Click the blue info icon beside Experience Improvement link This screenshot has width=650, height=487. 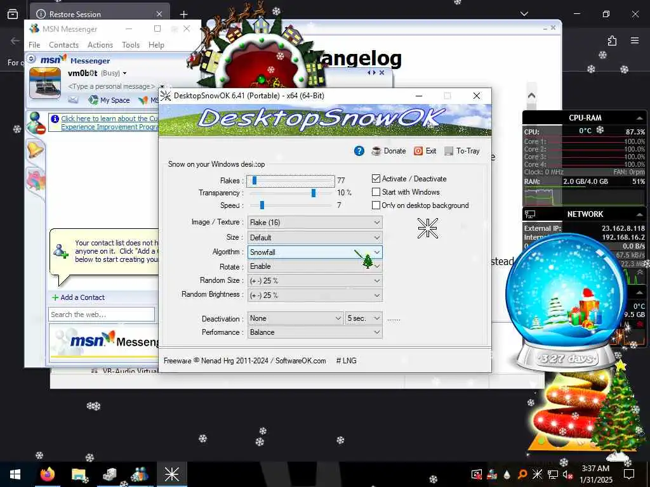point(55,119)
